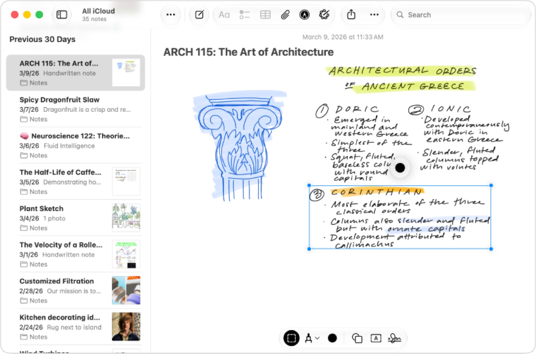Insert a checklist with the checklist icon
The image size is (536, 355).
coord(245,15)
